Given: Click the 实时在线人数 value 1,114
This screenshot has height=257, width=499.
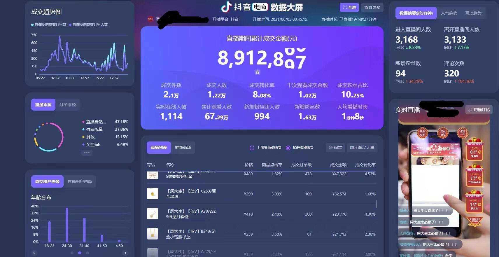Looking at the screenshot, I should tap(171, 116).
